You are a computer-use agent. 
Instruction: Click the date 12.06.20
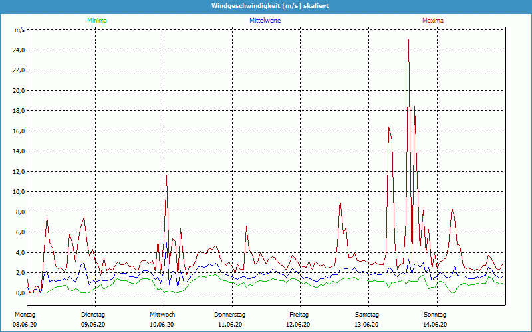click(x=298, y=325)
